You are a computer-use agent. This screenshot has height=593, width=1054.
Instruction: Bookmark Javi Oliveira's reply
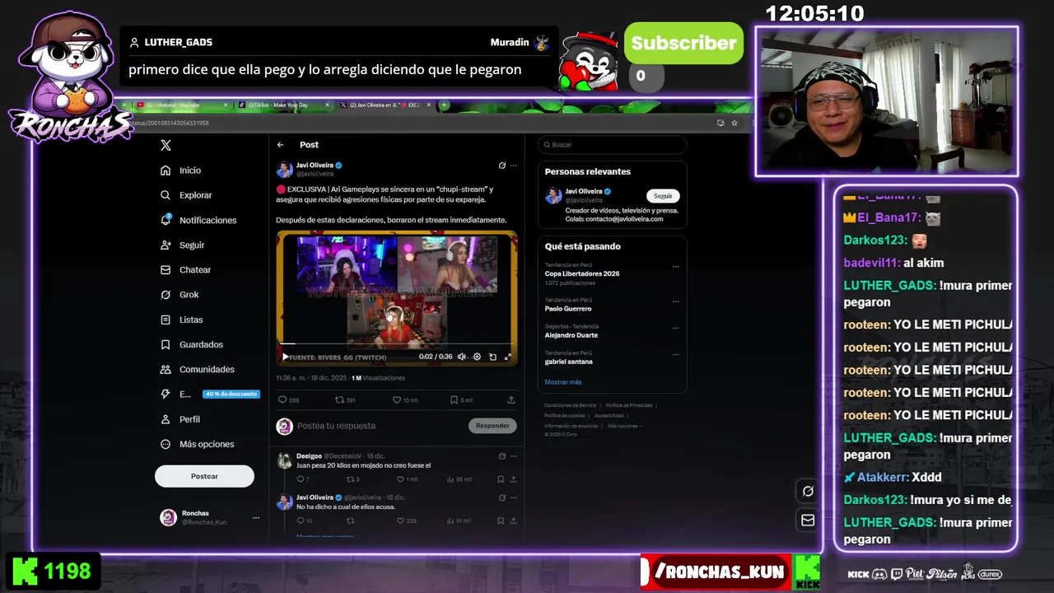click(x=500, y=521)
